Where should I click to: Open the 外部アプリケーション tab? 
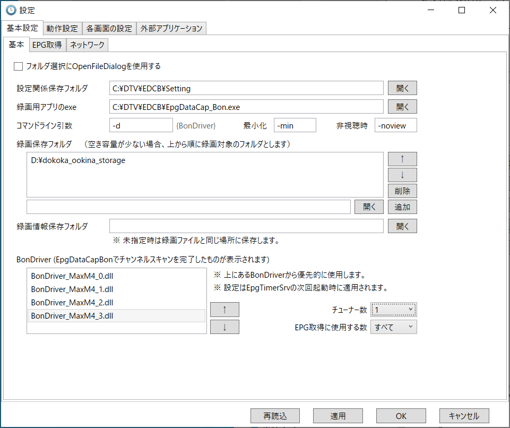[x=171, y=28]
